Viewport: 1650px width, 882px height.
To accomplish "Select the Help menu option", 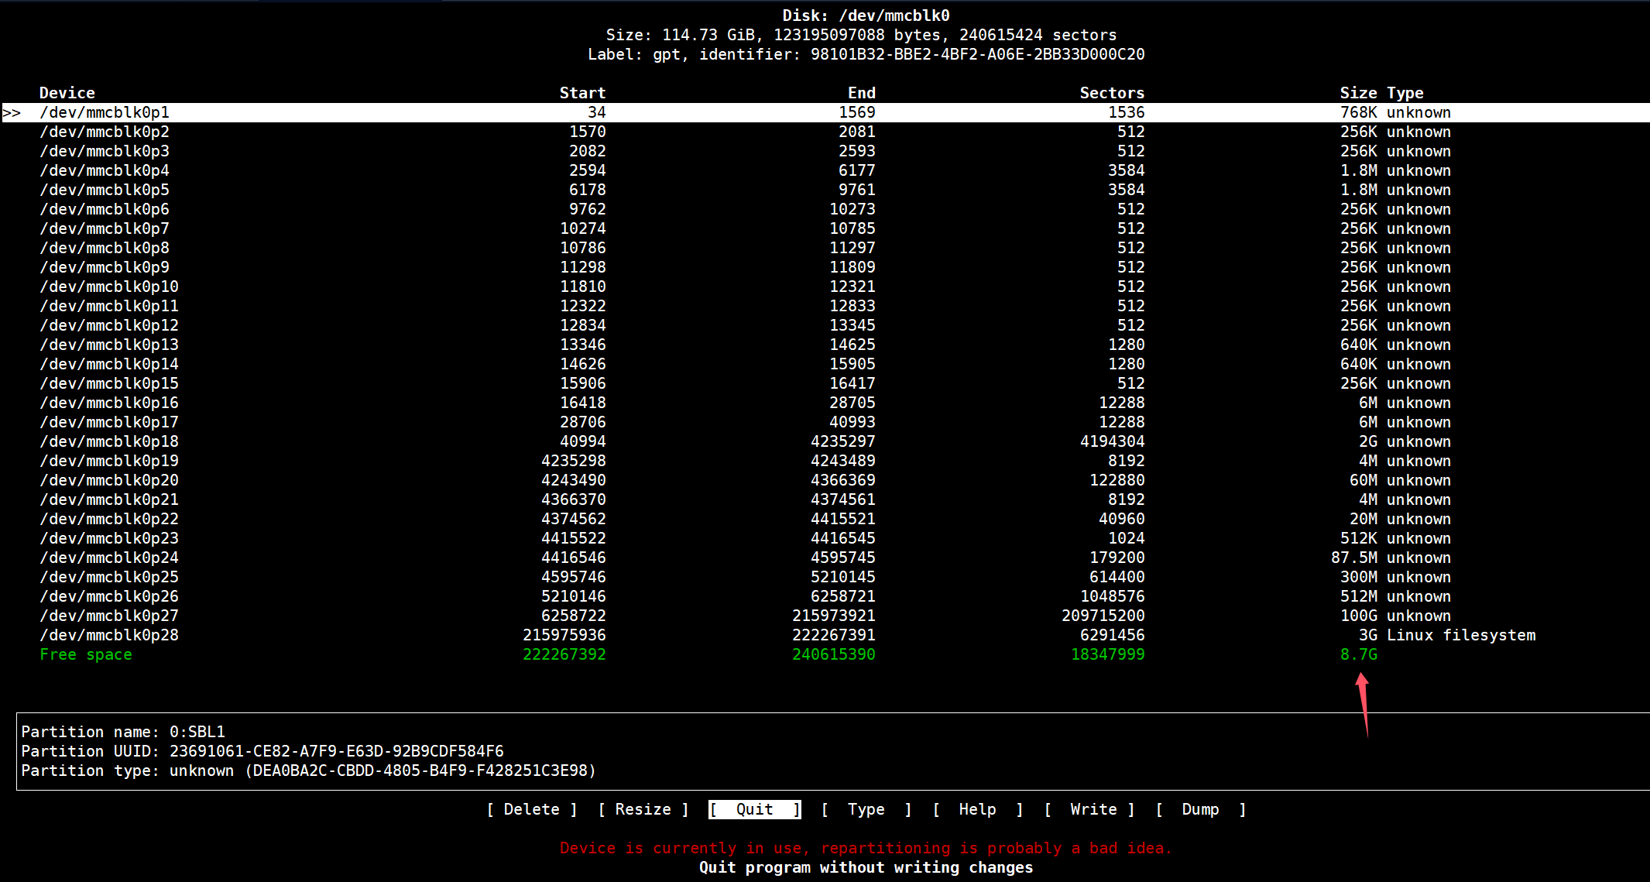I will (x=977, y=809).
